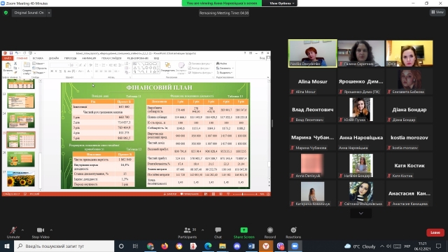
Task: Show next page of participant tiles
Action: pyautogui.click(x=361, y=213)
